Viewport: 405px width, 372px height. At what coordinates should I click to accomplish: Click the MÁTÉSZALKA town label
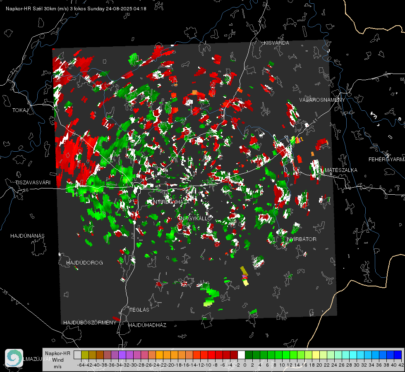click(x=341, y=170)
